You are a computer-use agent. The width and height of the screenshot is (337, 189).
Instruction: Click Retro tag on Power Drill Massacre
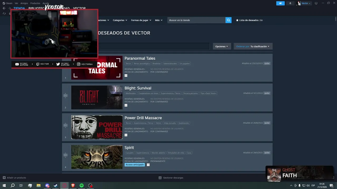coord(158,123)
